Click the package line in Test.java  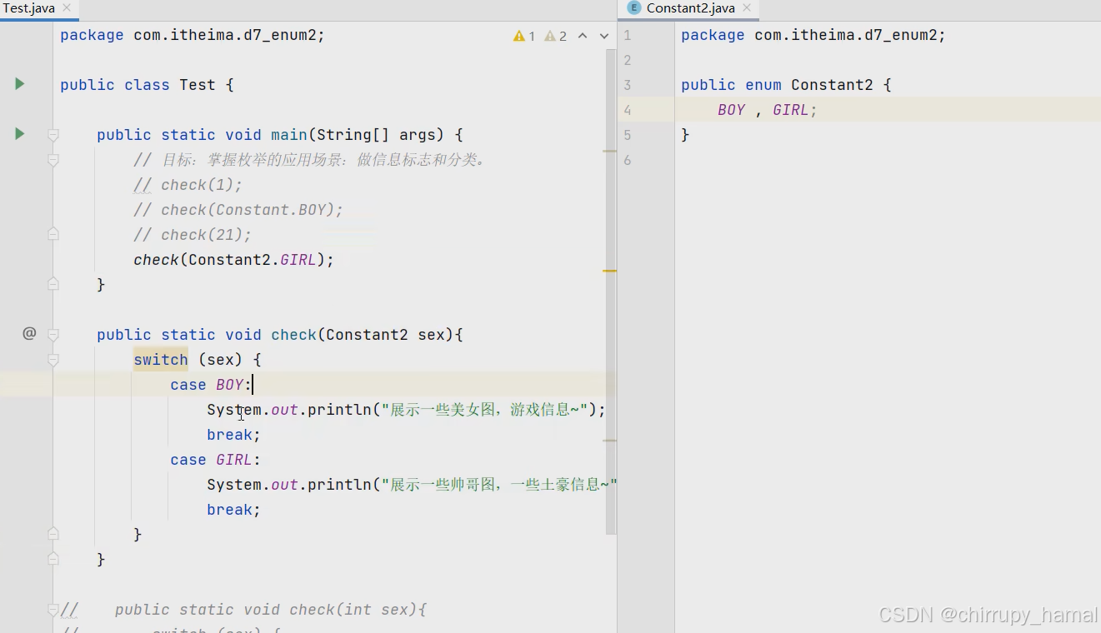[193, 35]
